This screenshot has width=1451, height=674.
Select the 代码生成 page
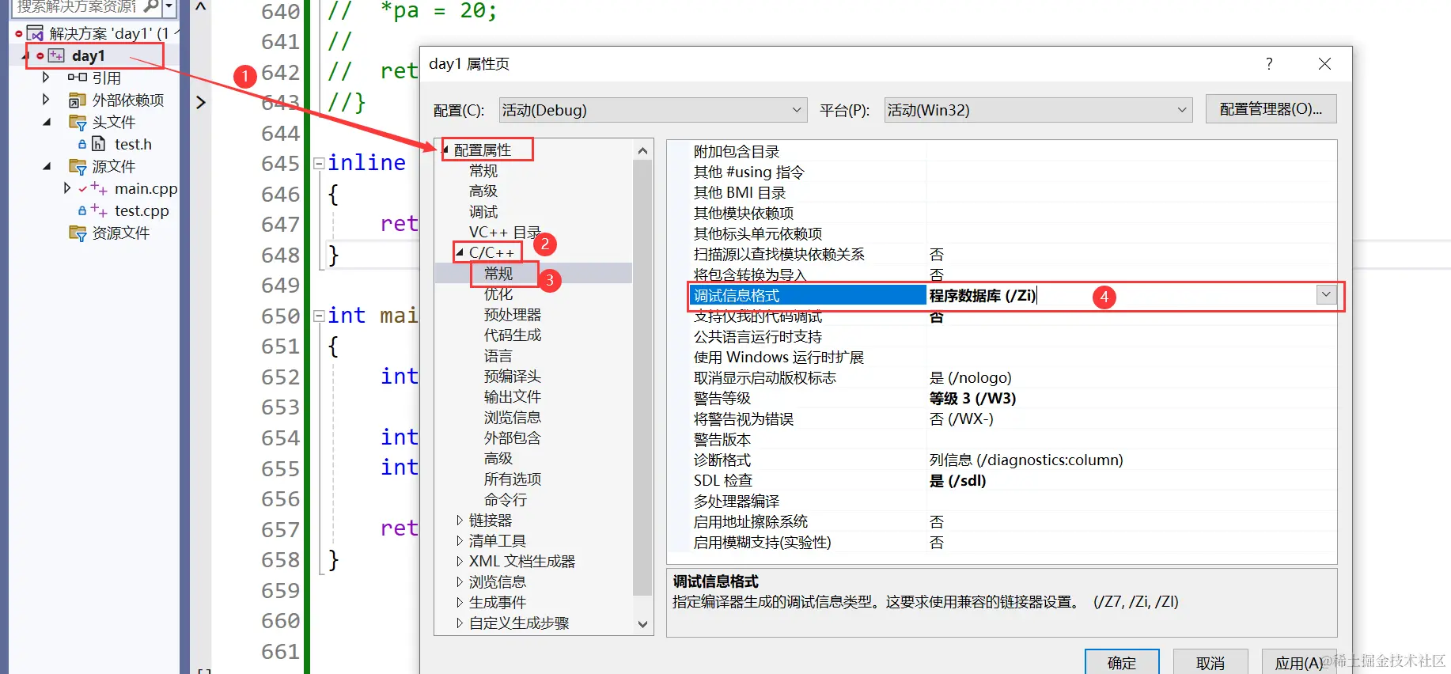[x=513, y=335]
